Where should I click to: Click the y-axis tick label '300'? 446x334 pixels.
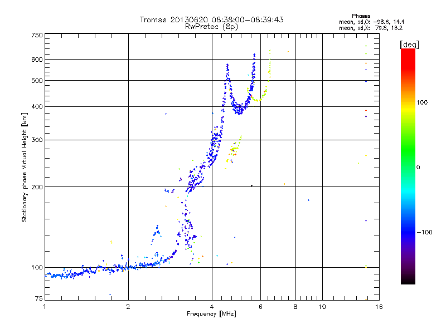37,140
